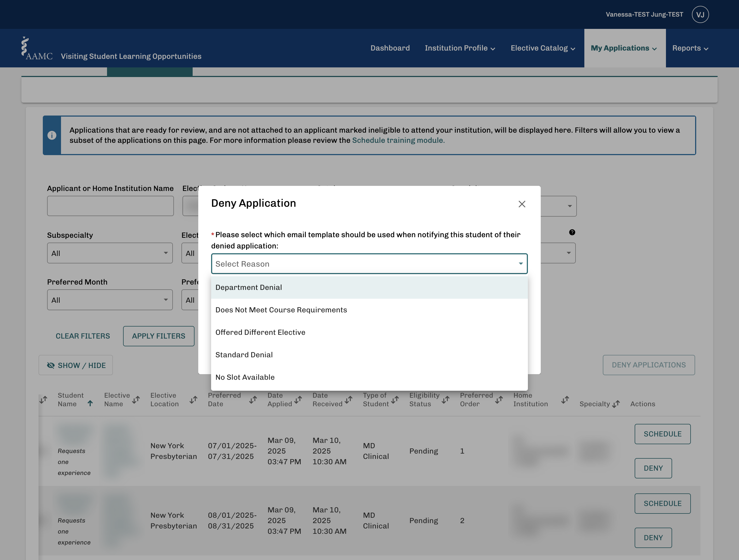Click the AAMC logo
The image size is (739, 560).
click(x=36, y=49)
